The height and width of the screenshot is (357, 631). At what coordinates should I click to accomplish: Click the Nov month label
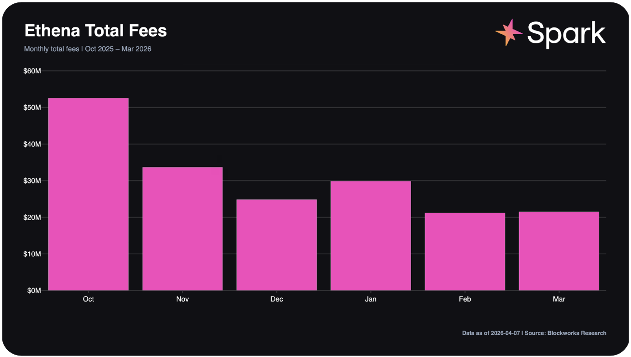click(x=182, y=299)
